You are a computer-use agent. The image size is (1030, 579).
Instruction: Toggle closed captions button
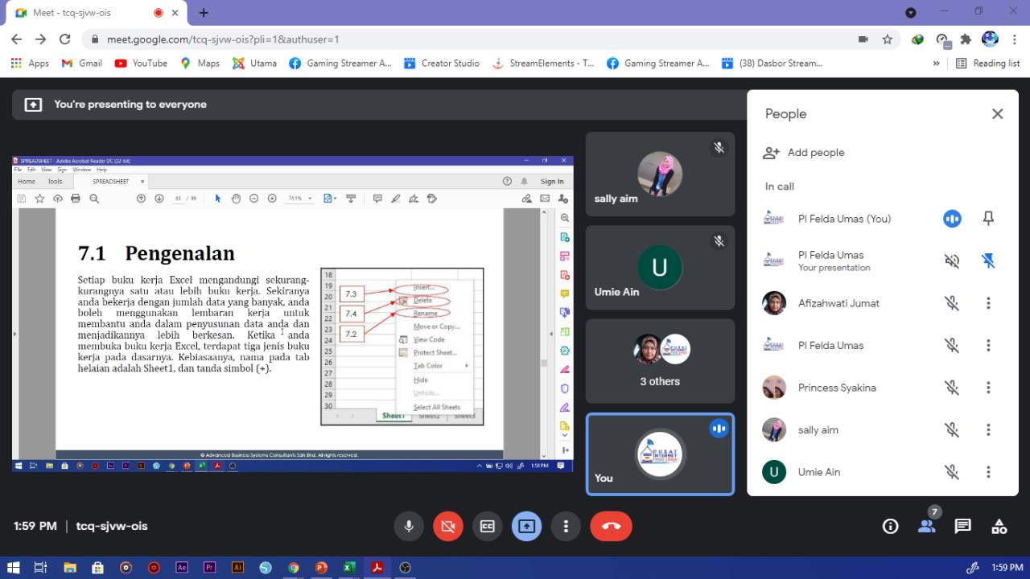[x=487, y=526]
